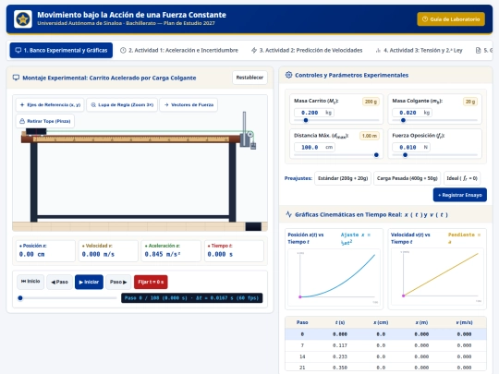This screenshot has width=499, height=374.
Task: Select tab 1. Banco Experimental y Gráficas
Action: tap(61, 50)
